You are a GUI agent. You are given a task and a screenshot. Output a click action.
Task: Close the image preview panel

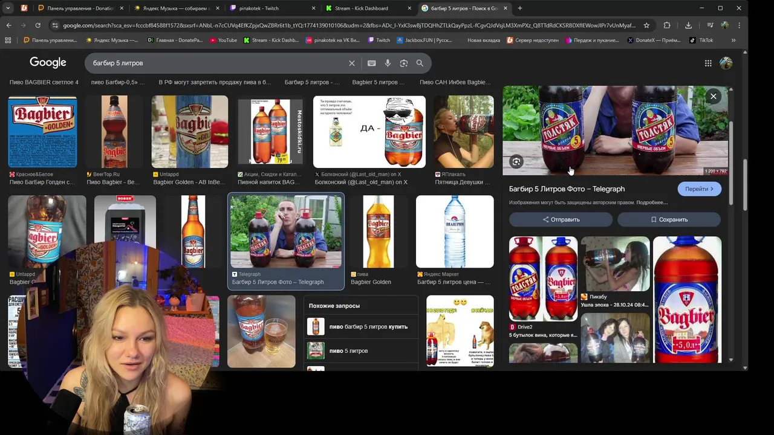click(x=714, y=96)
